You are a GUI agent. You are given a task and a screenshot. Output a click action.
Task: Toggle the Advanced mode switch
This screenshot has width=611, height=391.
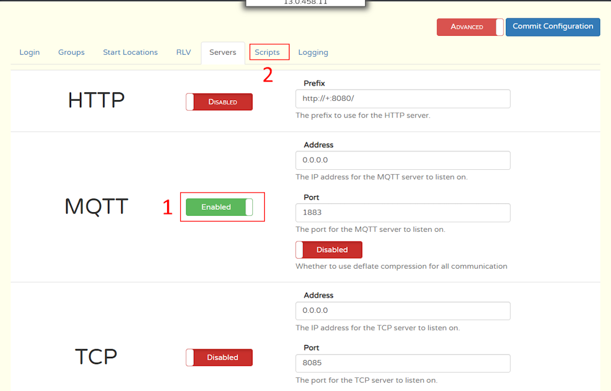(470, 27)
